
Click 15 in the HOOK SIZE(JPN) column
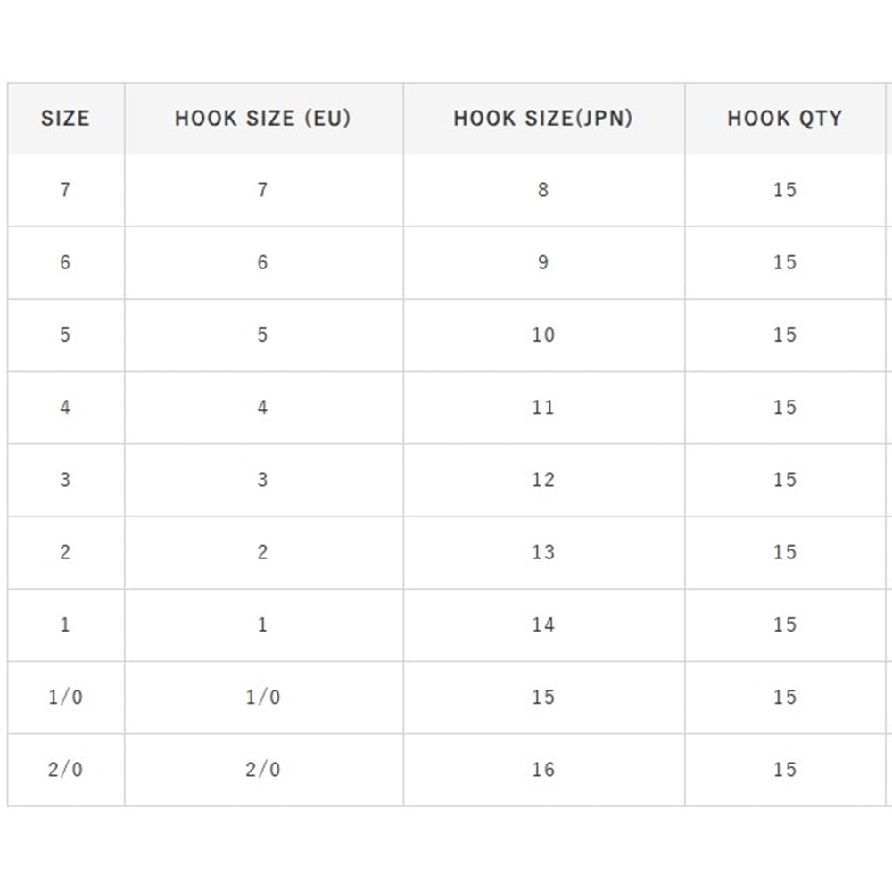click(x=543, y=697)
